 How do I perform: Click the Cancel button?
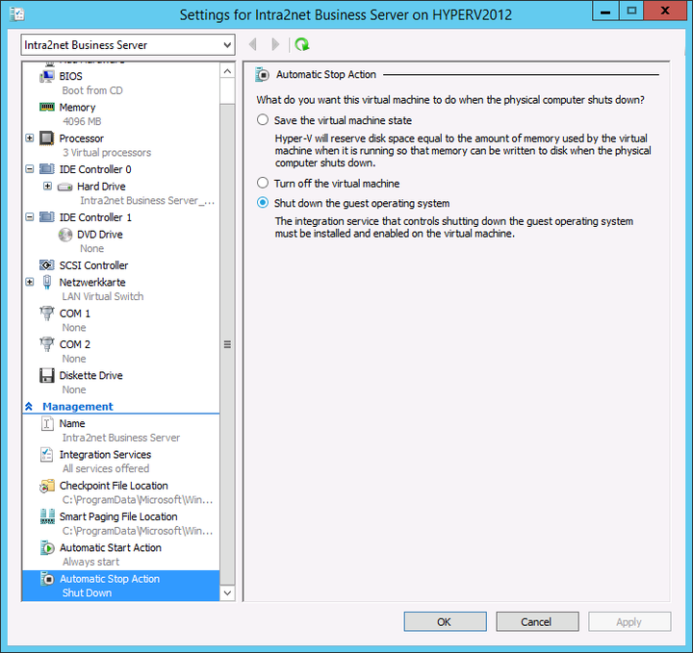click(537, 621)
